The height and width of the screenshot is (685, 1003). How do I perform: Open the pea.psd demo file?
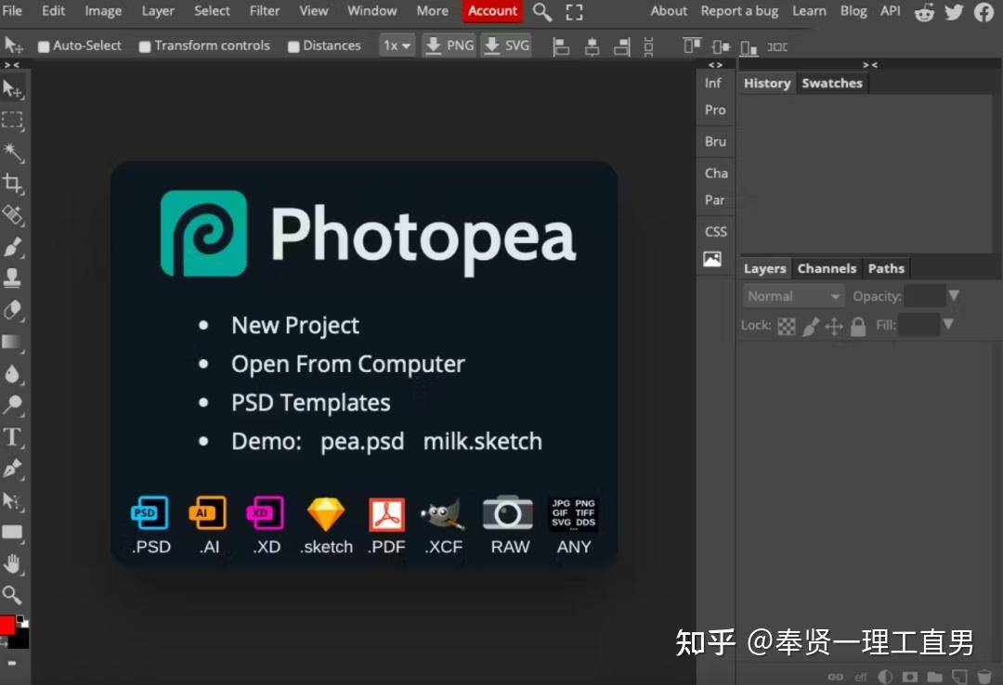362,442
